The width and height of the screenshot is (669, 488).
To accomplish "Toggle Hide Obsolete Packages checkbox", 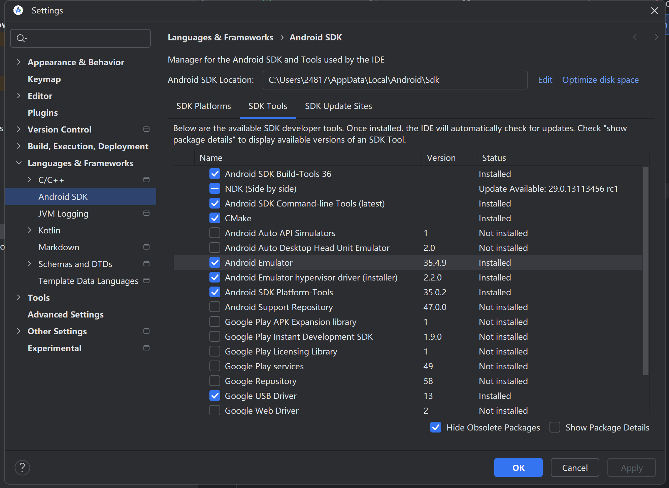I will click(x=436, y=427).
